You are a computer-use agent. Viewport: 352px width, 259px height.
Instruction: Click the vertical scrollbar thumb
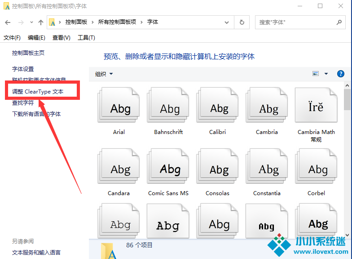coord(348,99)
